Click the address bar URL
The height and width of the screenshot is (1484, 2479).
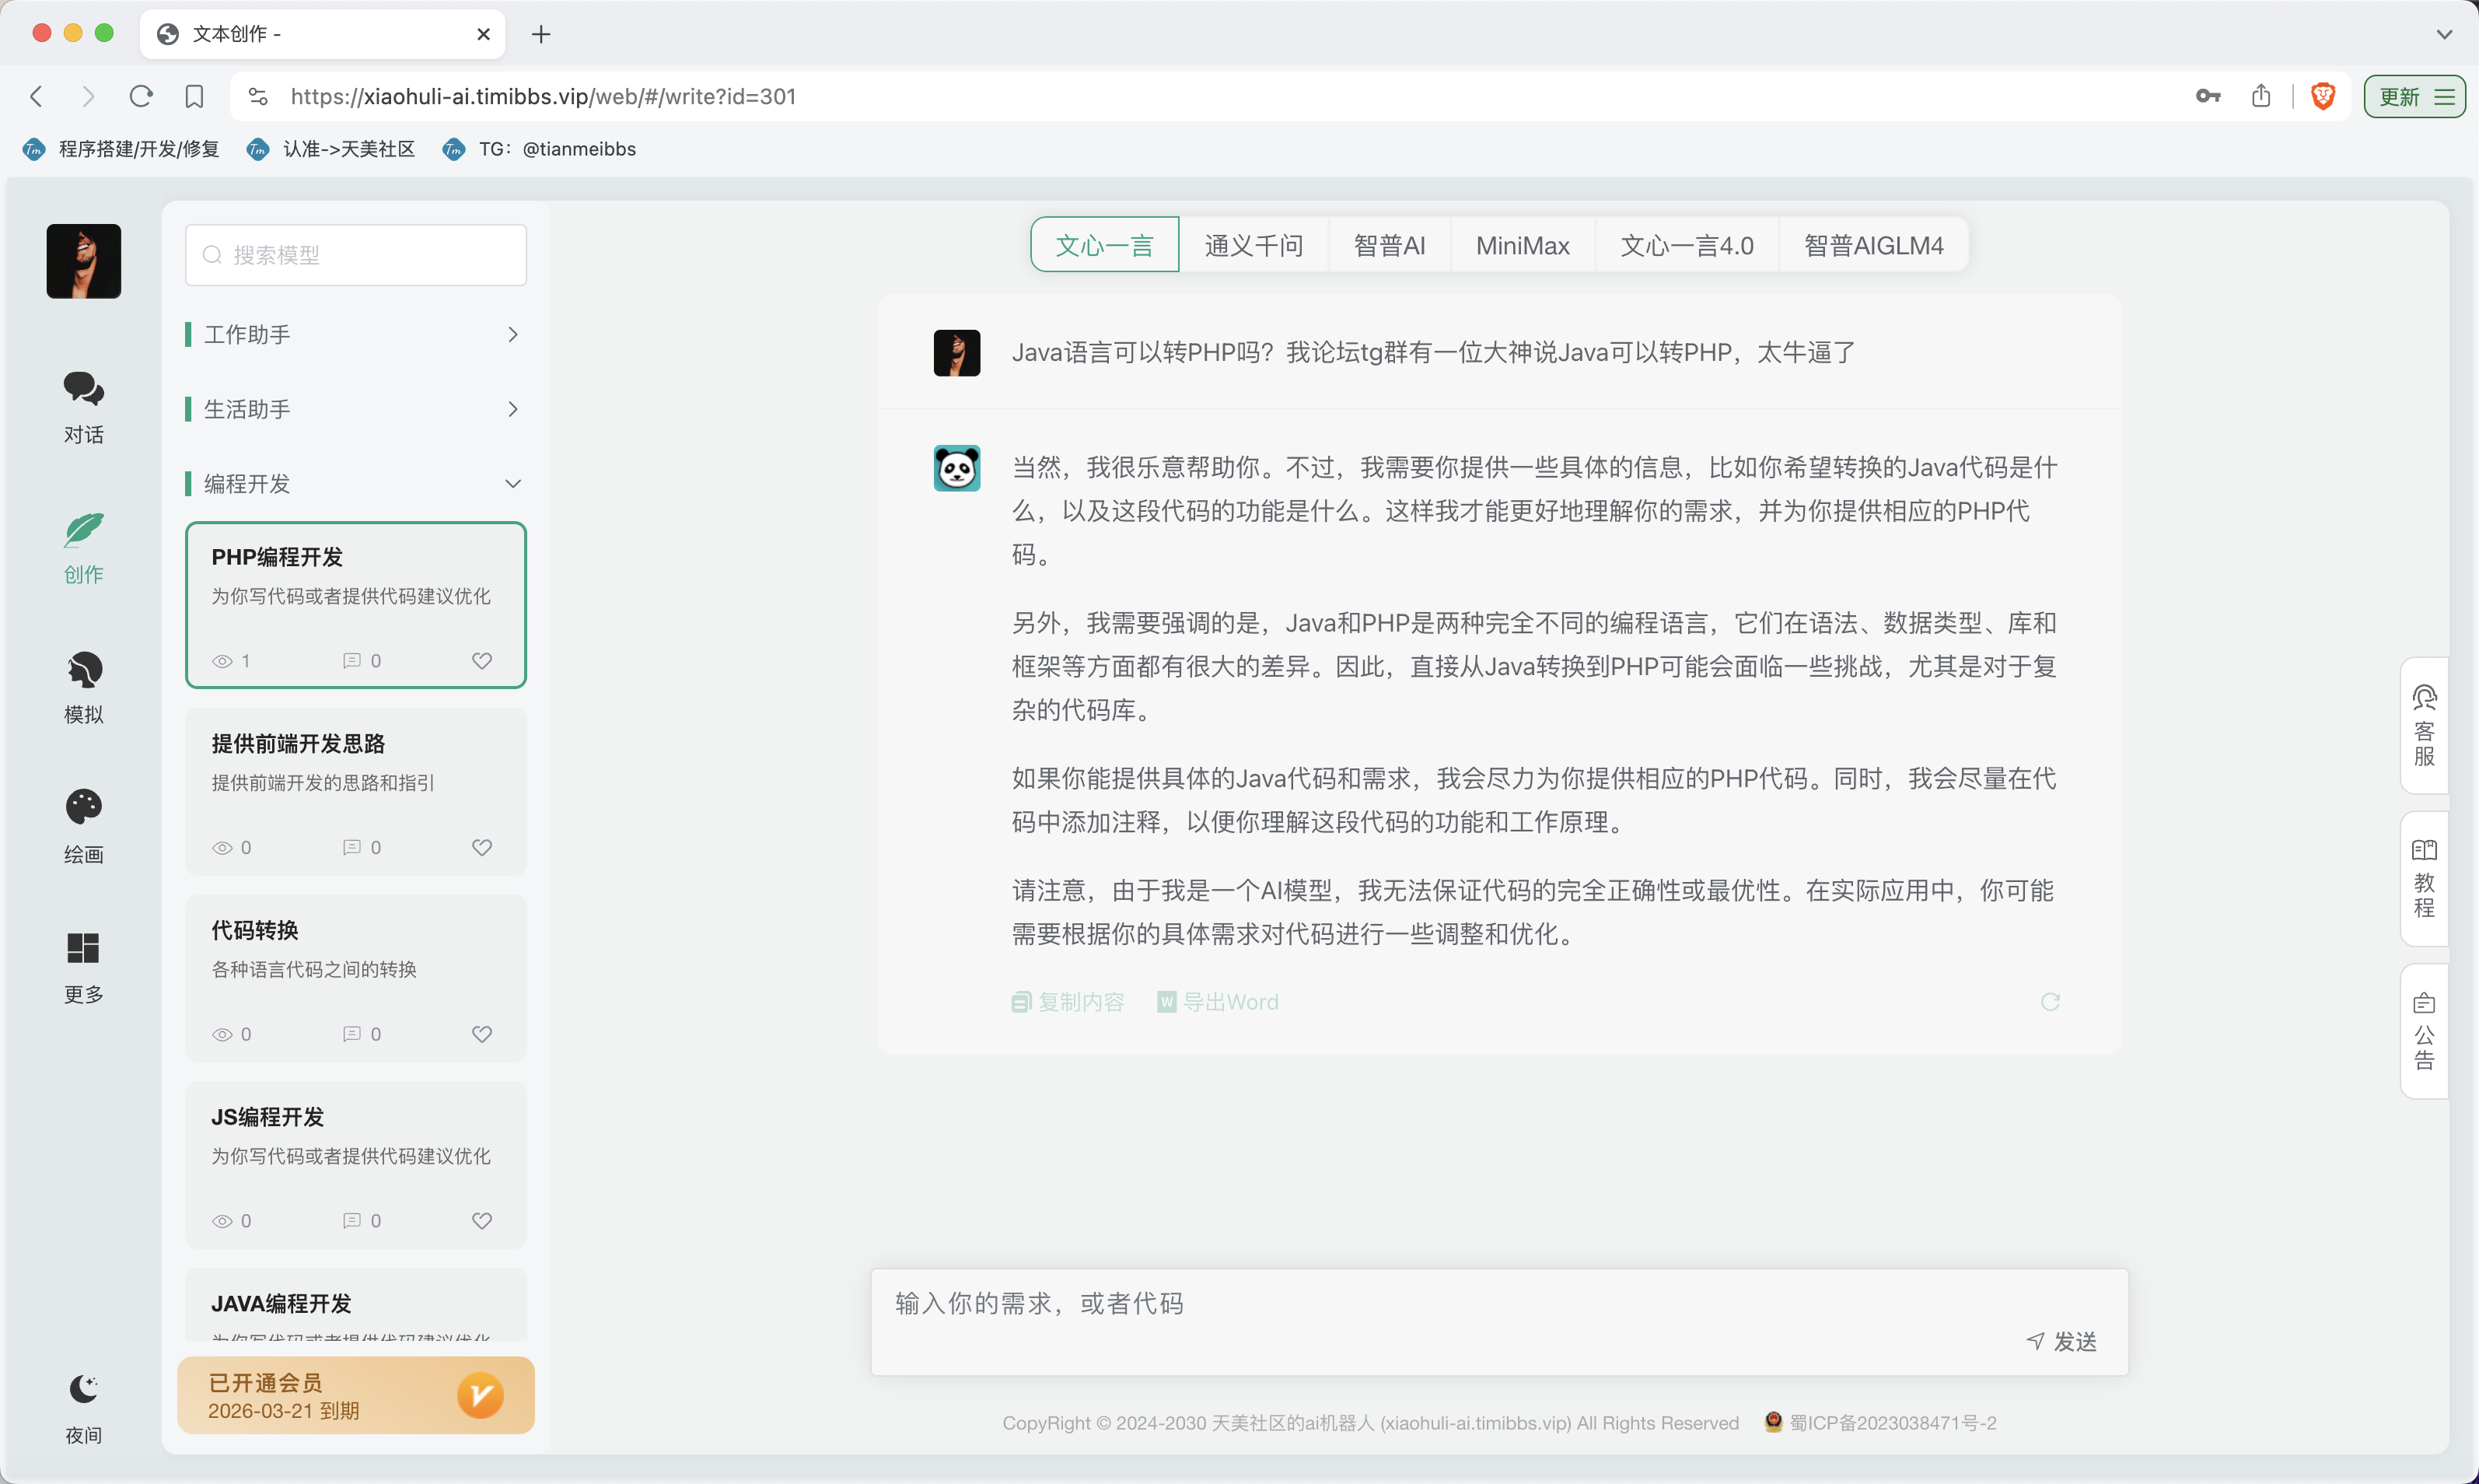(x=543, y=96)
